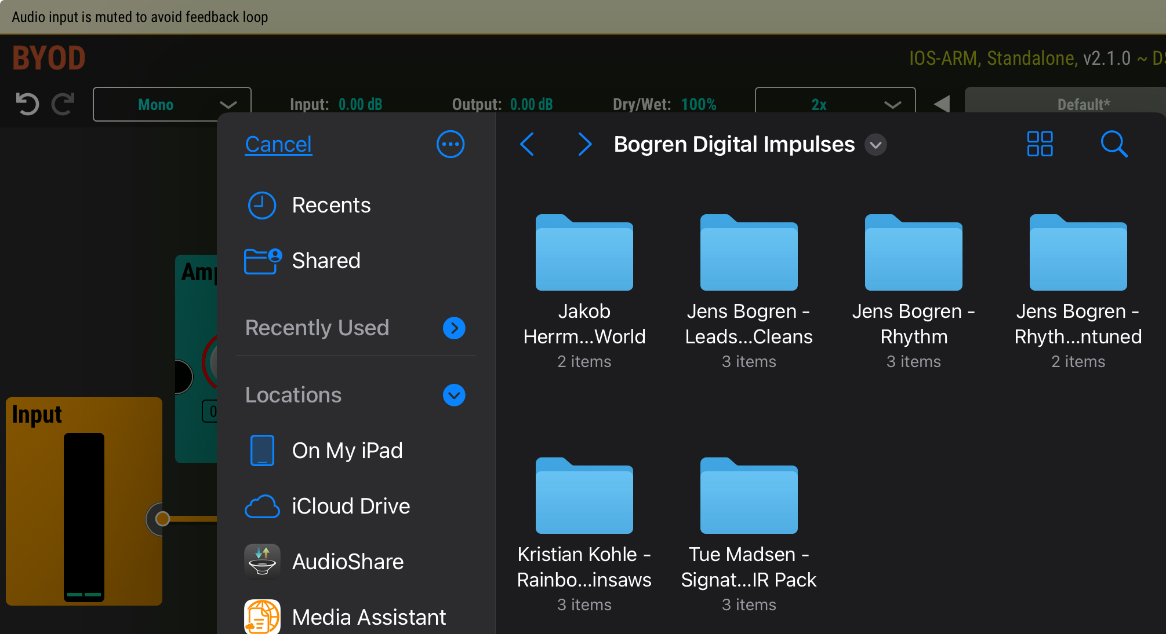Image resolution: width=1166 pixels, height=634 pixels.
Task: Click the iCloud Drive cloud icon
Action: coord(262,507)
